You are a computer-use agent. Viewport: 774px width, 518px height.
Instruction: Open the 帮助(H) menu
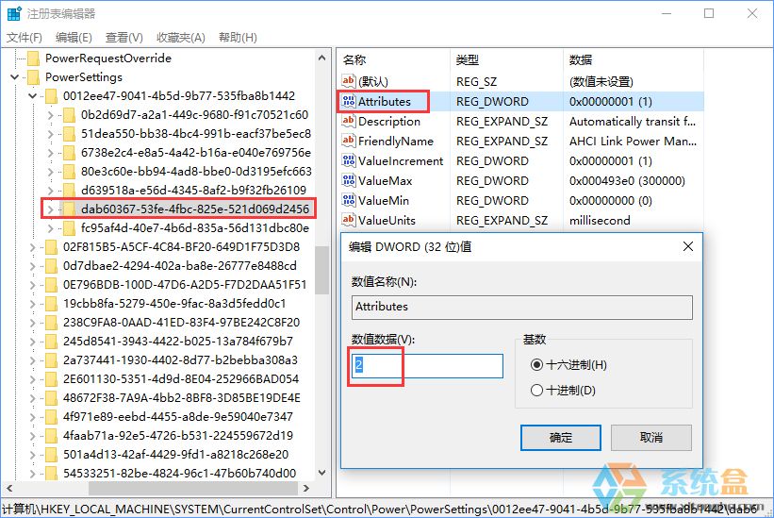[238, 38]
